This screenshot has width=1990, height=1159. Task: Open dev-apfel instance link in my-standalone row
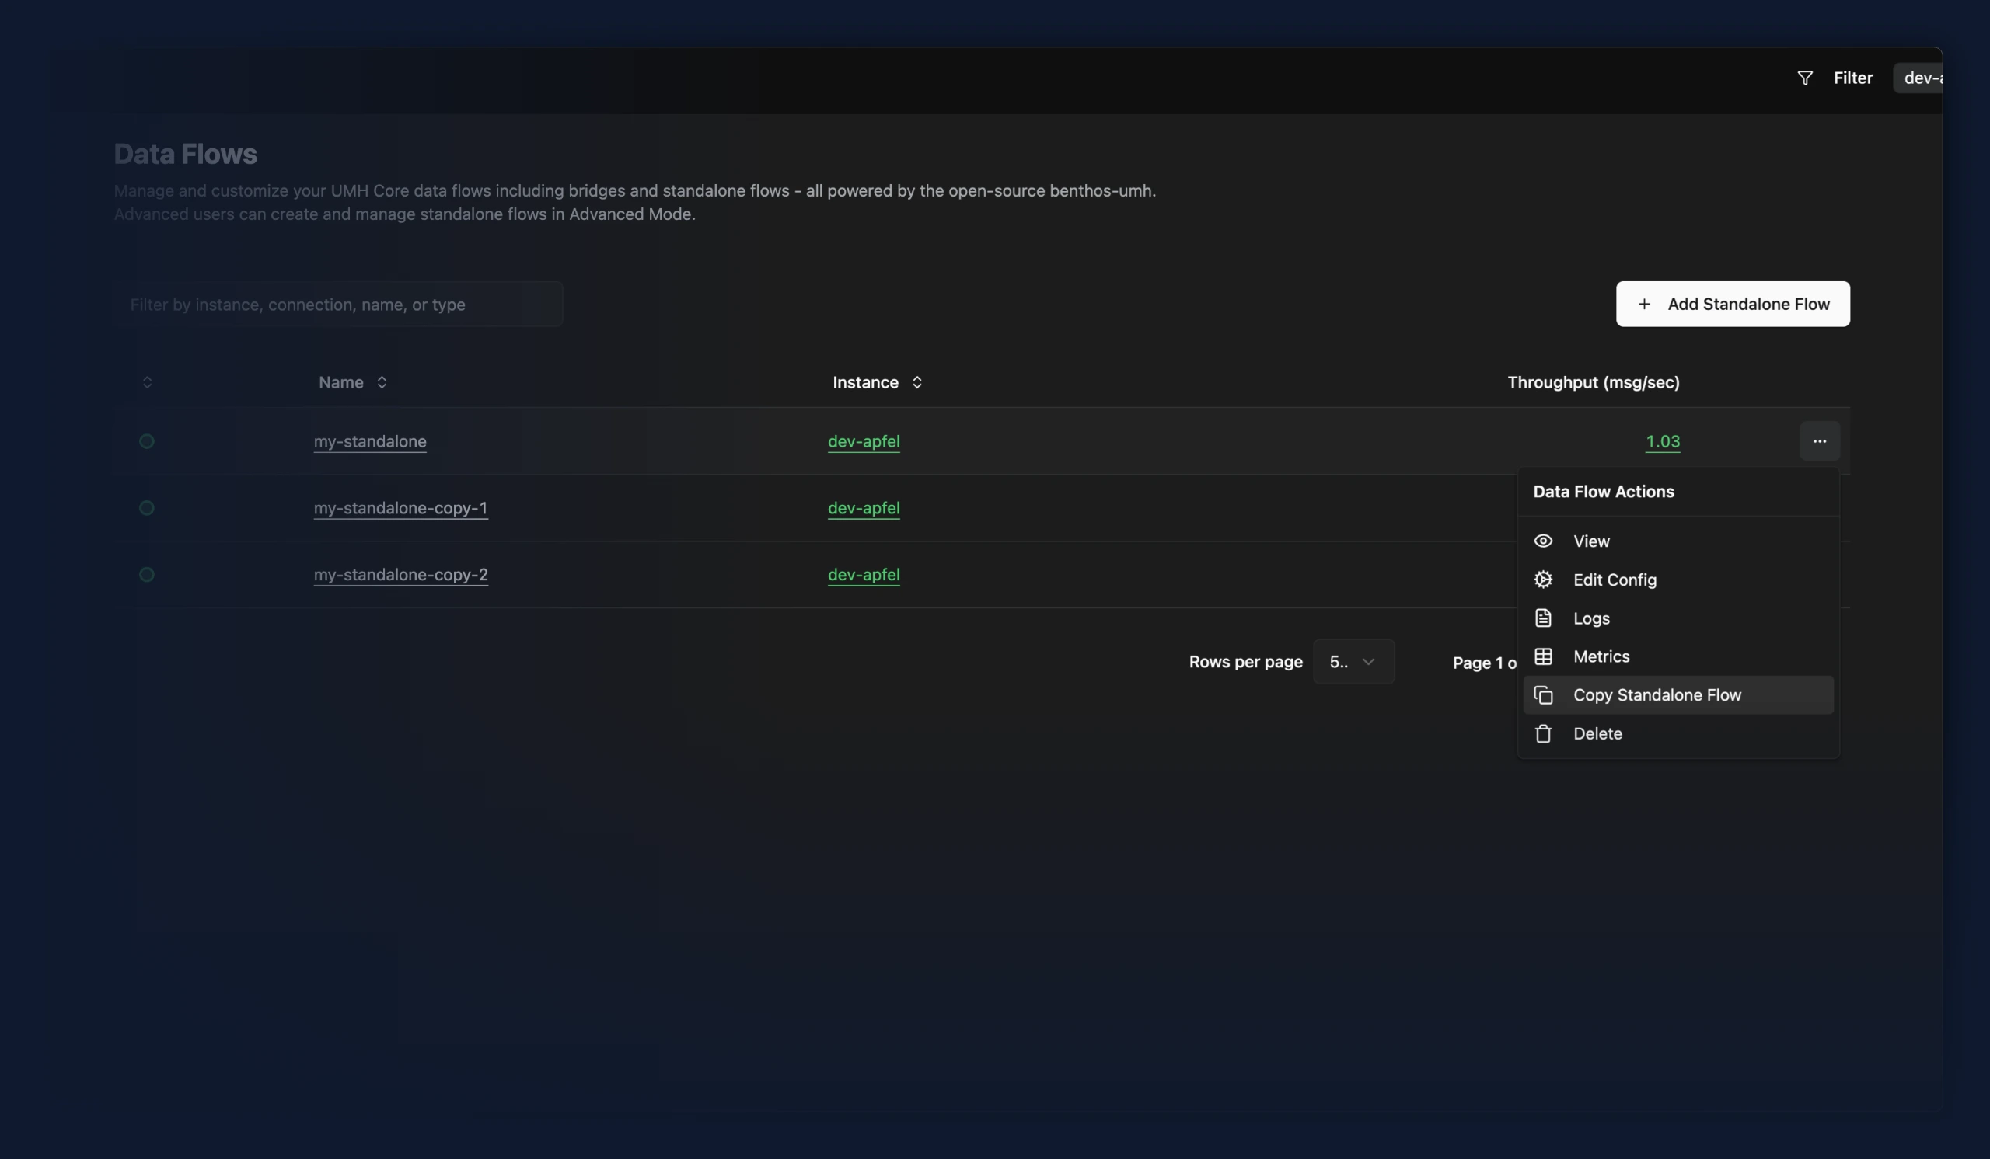tap(863, 441)
